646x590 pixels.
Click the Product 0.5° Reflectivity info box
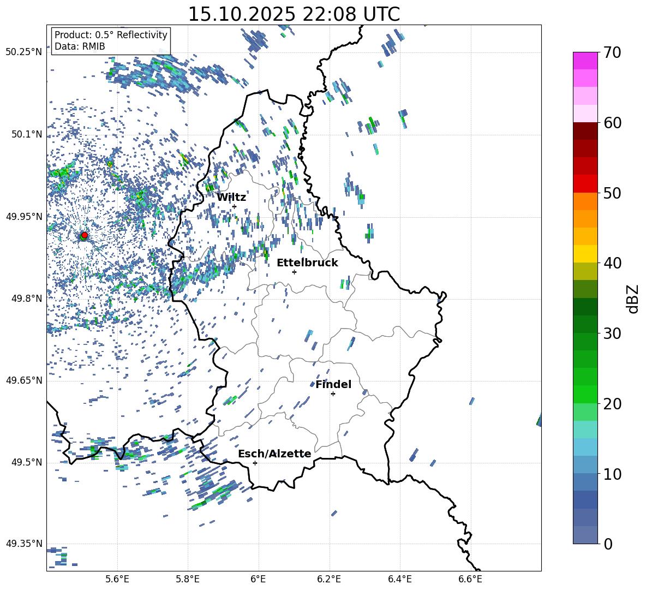pos(111,41)
